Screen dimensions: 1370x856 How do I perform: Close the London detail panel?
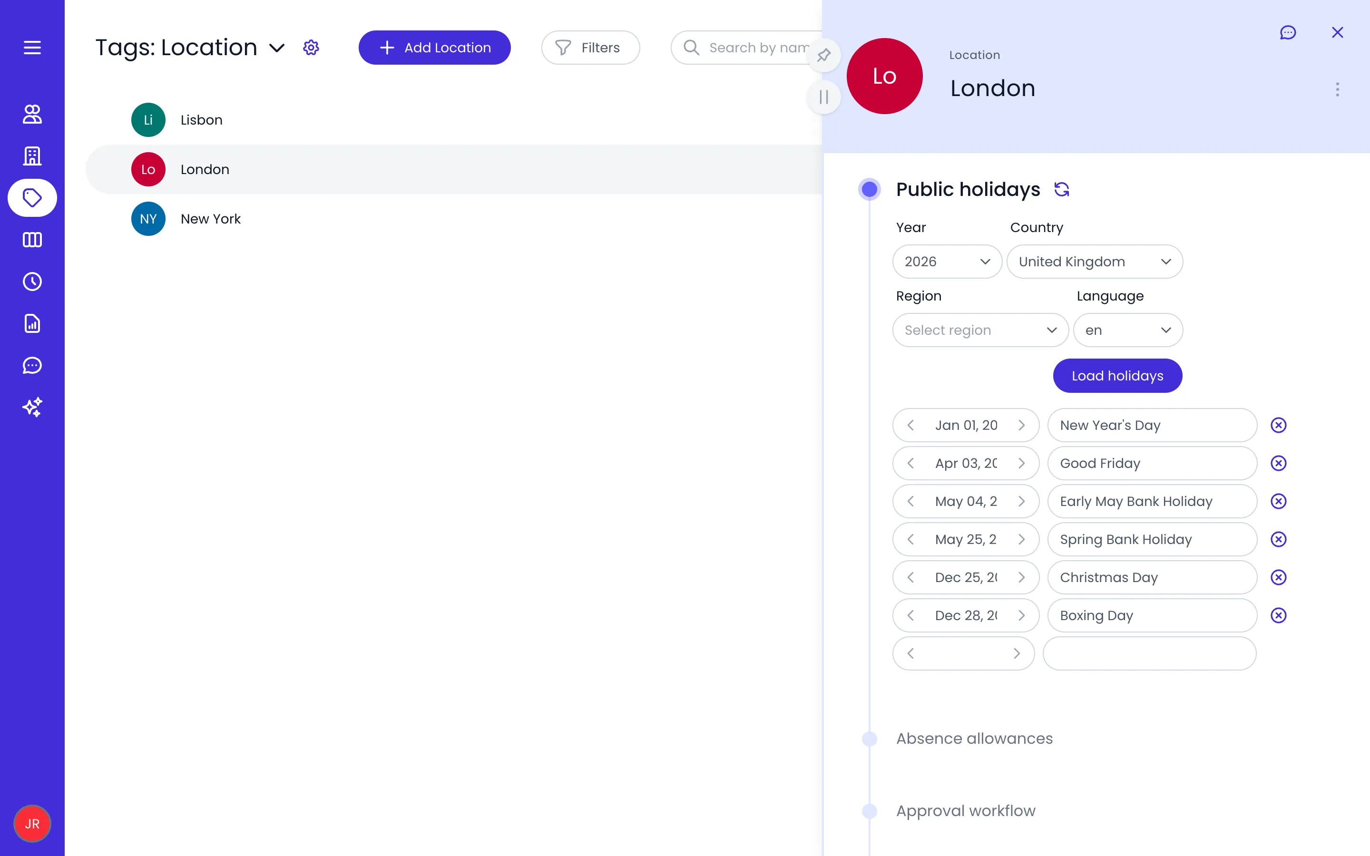tap(1337, 33)
